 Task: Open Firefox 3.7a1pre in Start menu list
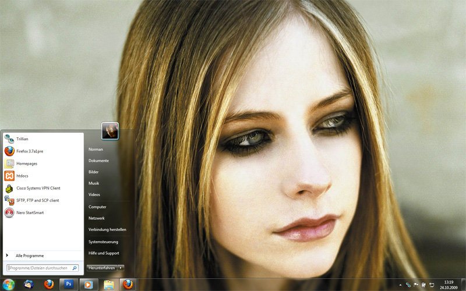43,151
